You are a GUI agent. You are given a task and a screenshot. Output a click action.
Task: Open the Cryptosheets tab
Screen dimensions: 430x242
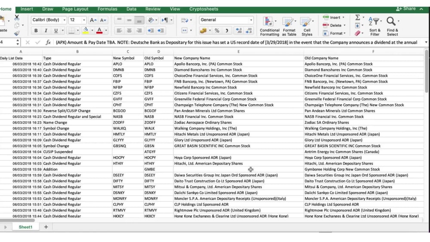tap(204, 9)
